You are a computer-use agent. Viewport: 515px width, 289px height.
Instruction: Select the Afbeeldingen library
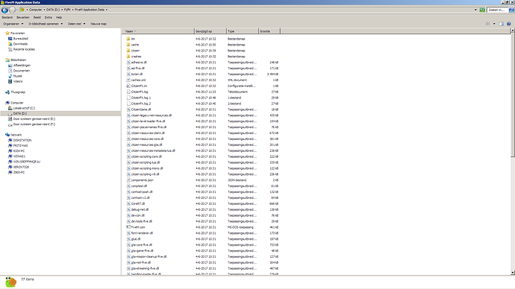tap(19, 66)
